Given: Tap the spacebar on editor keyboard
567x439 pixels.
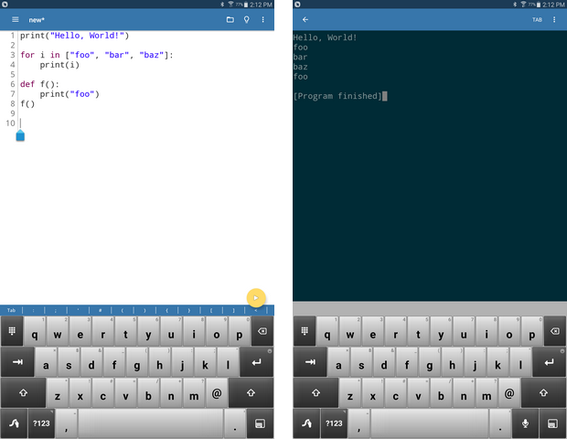Looking at the screenshot, I should (x=150, y=423).
